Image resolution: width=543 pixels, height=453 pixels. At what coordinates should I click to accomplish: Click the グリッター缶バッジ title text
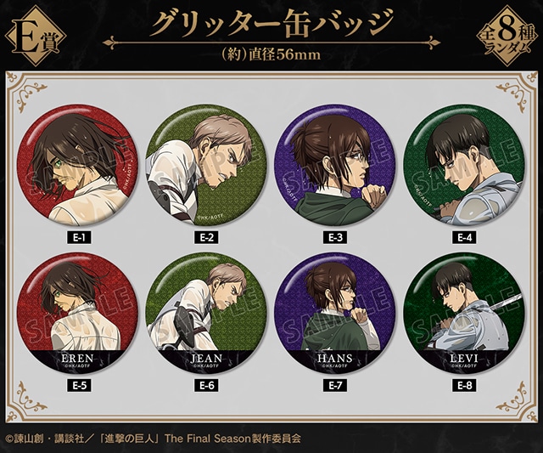[272, 23]
